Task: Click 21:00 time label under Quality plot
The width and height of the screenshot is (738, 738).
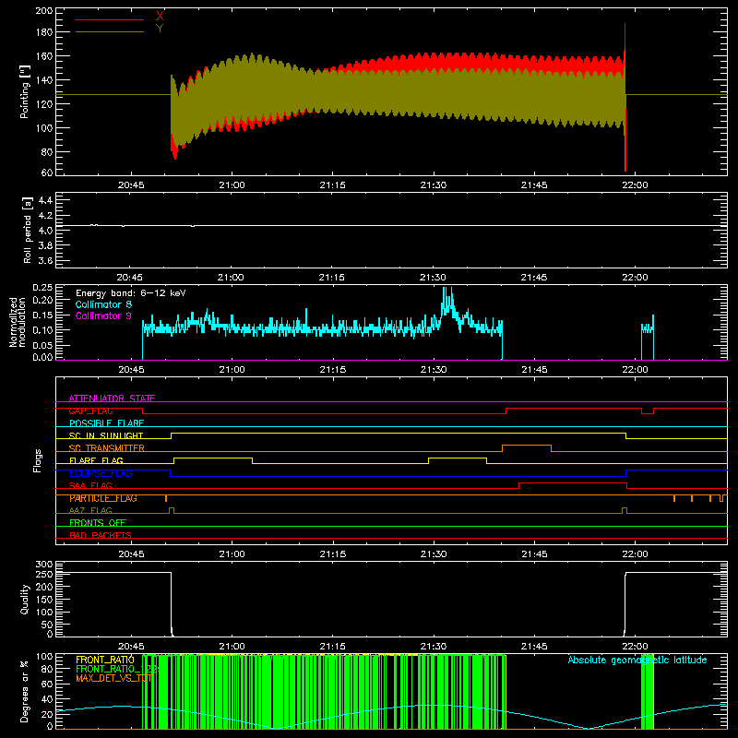Action: click(232, 647)
